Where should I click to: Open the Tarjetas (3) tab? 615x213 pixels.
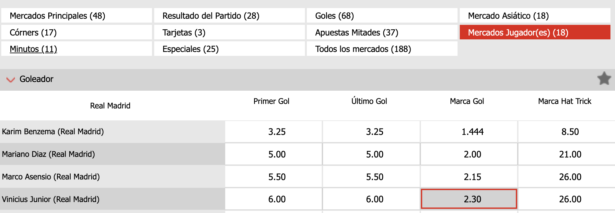pyautogui.click(x=229, y=33)
